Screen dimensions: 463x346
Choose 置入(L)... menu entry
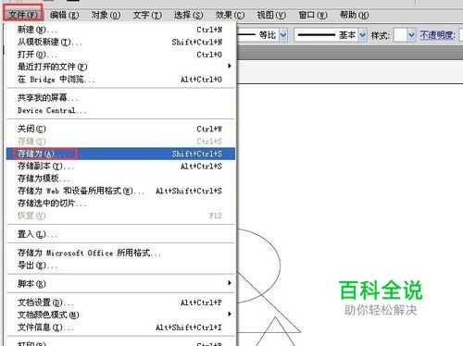tap(120, 234)
